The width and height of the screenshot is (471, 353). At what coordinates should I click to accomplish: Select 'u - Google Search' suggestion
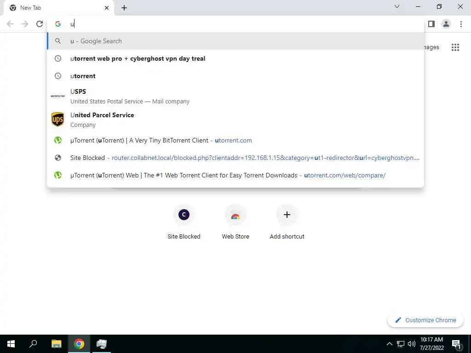(235, 41)
